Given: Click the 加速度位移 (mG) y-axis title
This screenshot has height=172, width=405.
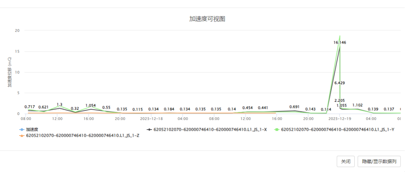Looking at the screenshot, I should pos(10,72).
